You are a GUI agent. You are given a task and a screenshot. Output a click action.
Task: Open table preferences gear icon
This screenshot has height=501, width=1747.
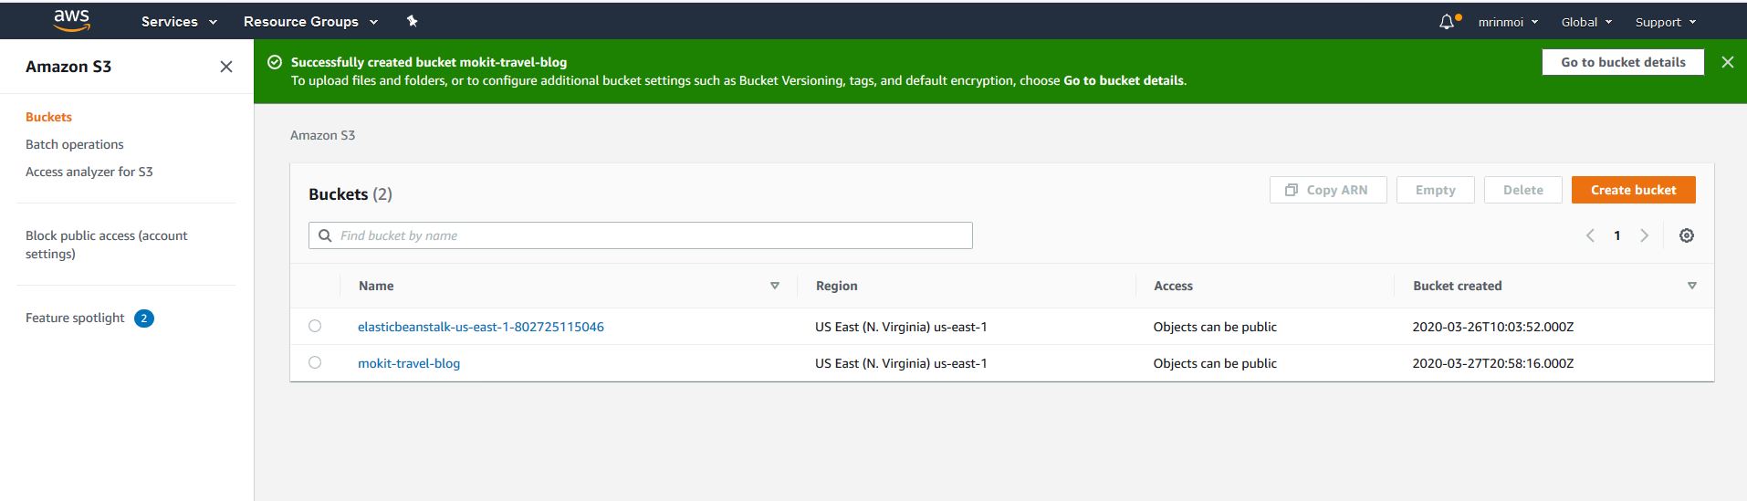point(1687,235)
